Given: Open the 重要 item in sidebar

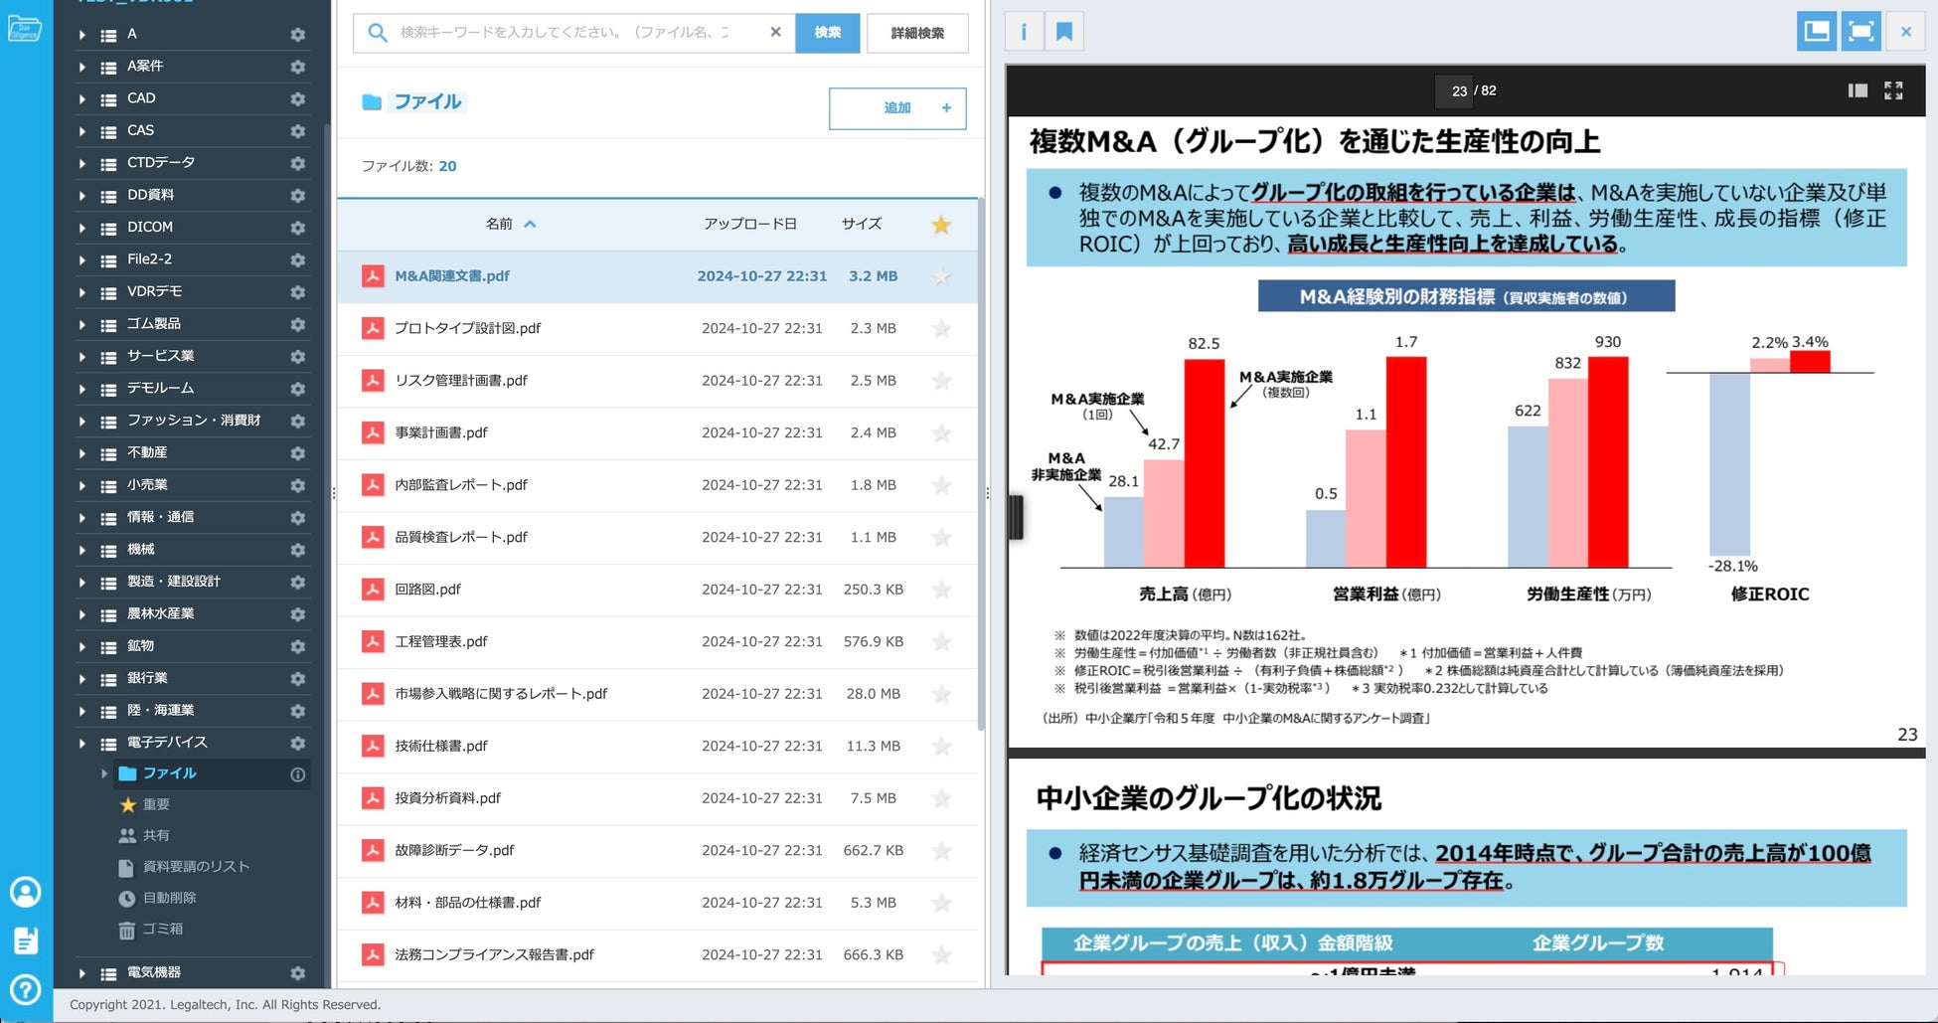Looking at the screenshot, I should point(156,804).
